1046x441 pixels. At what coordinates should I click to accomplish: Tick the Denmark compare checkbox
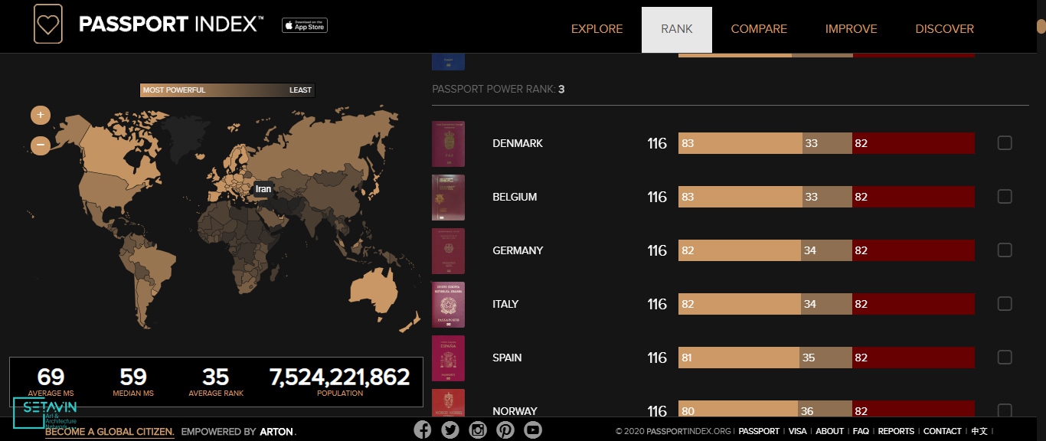tap(1005, 143)
